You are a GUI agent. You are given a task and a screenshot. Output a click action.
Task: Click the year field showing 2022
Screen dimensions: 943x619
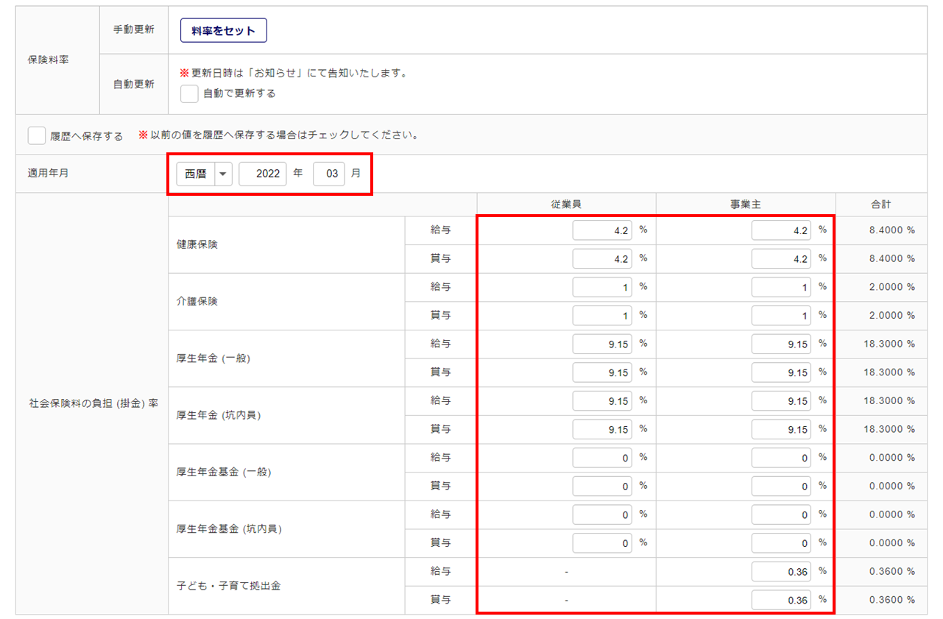tap(263, 174)
